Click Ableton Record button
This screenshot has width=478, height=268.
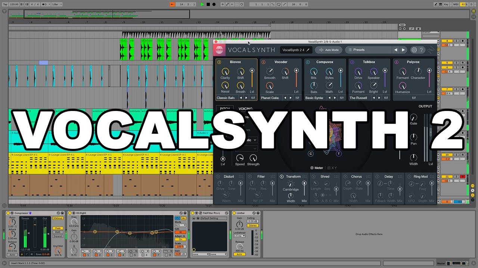click(x=214, y=4)
